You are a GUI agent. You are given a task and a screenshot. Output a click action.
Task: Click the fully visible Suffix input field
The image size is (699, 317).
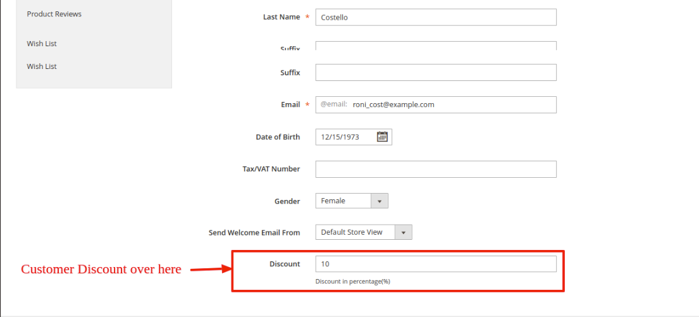coord(435,73)
